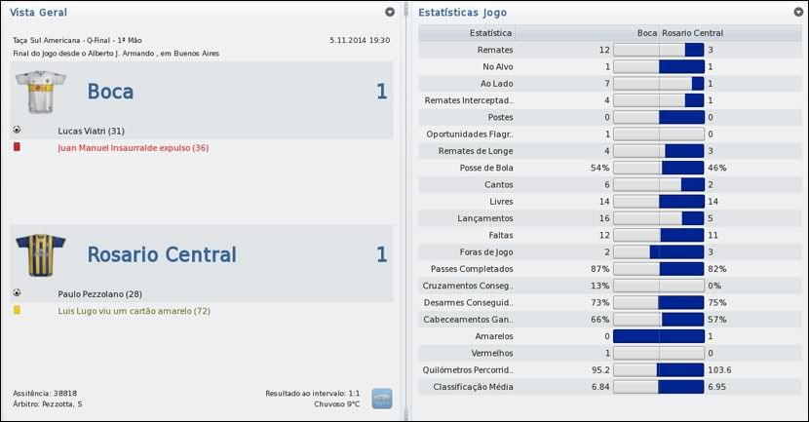The image size is (809, 422).
Task: Click the Passes Completados comparison bar
Action: point(659,268)
